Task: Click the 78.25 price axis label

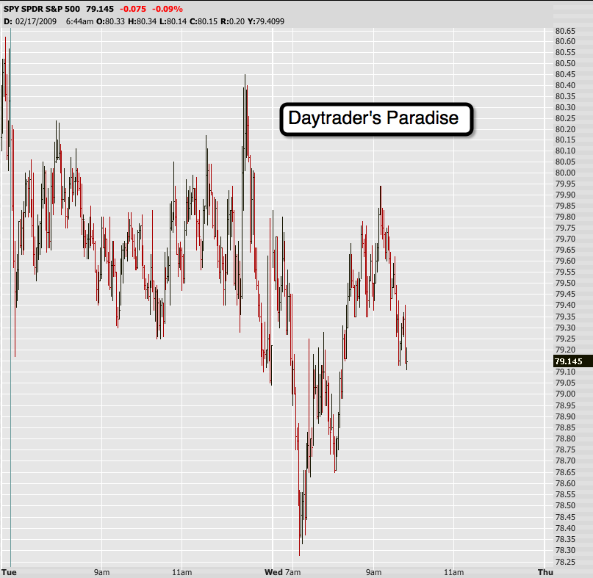Action: pos(565,562)
